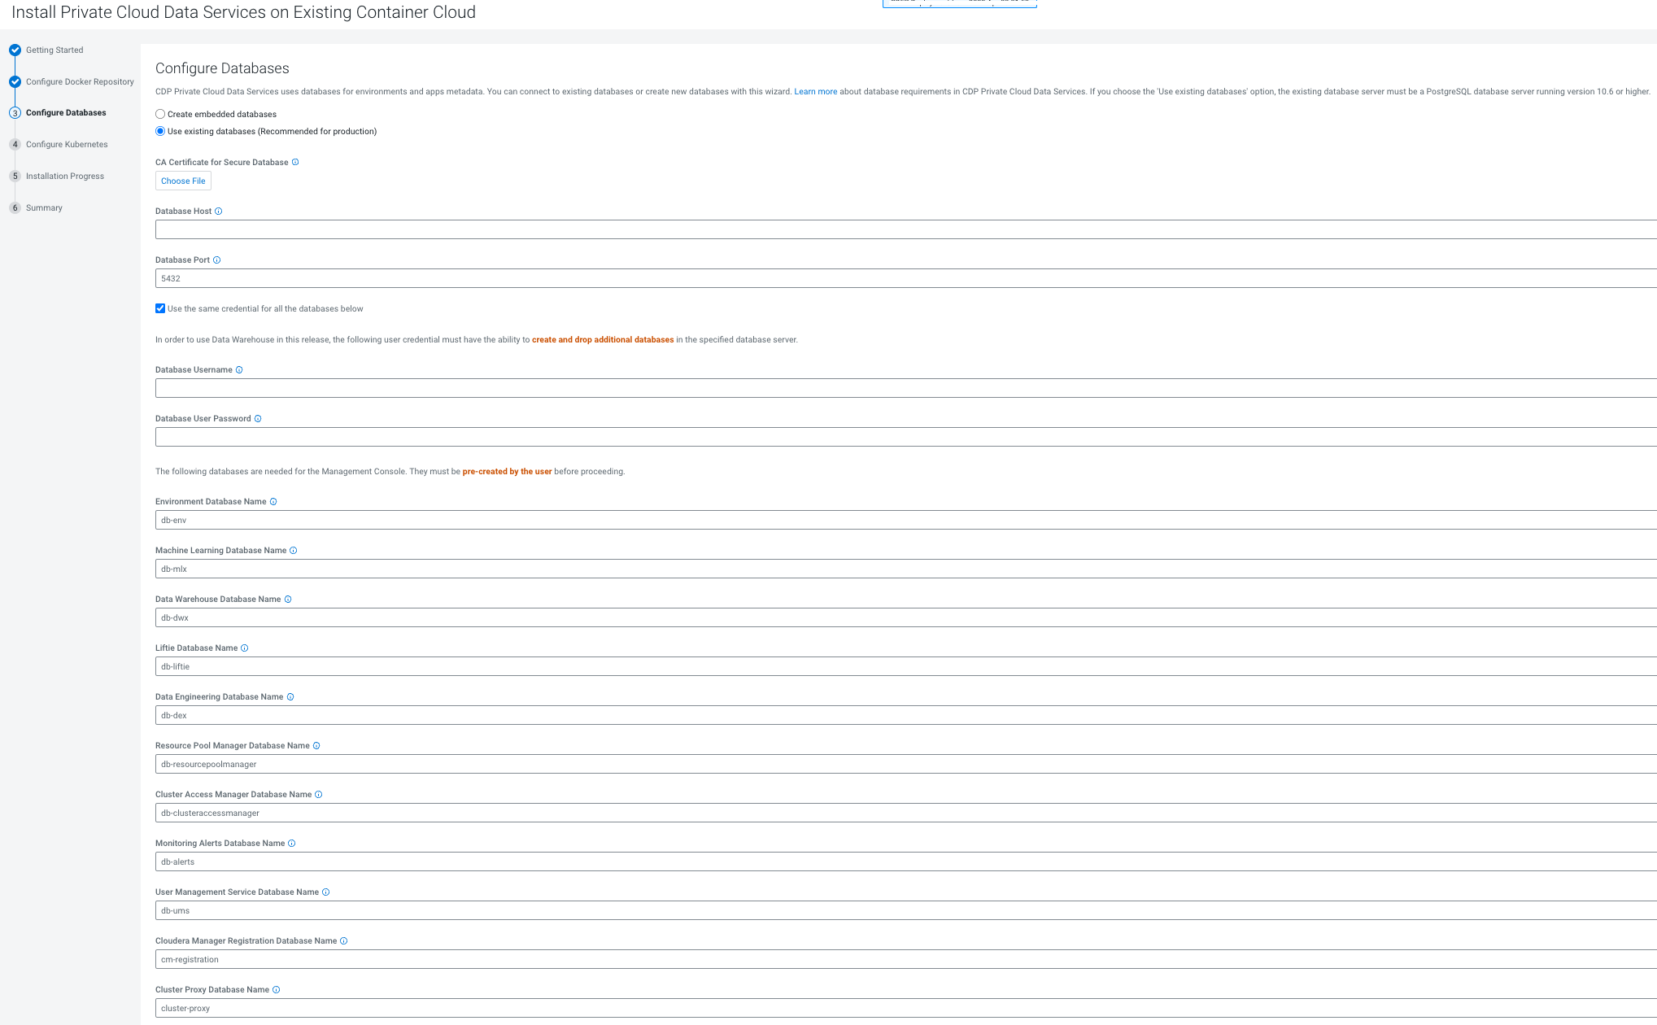This screenshot has height=1025, width=1657.
Task: Open the Learn more link
Action: tap(815, 92)
